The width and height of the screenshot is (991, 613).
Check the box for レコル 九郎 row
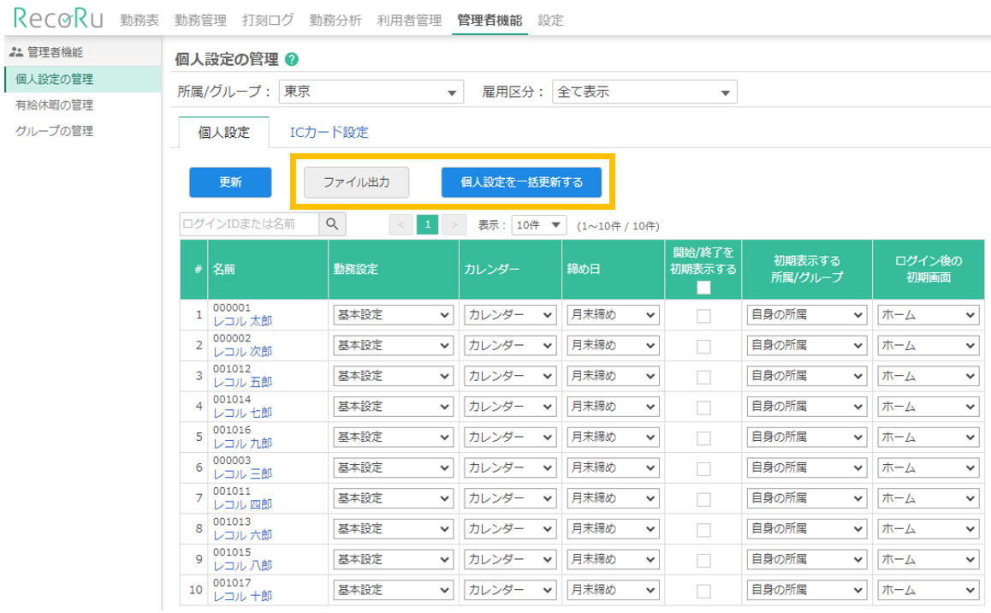coord(703,438)
